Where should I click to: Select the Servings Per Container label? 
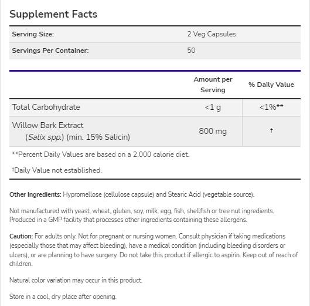[50, 51]
